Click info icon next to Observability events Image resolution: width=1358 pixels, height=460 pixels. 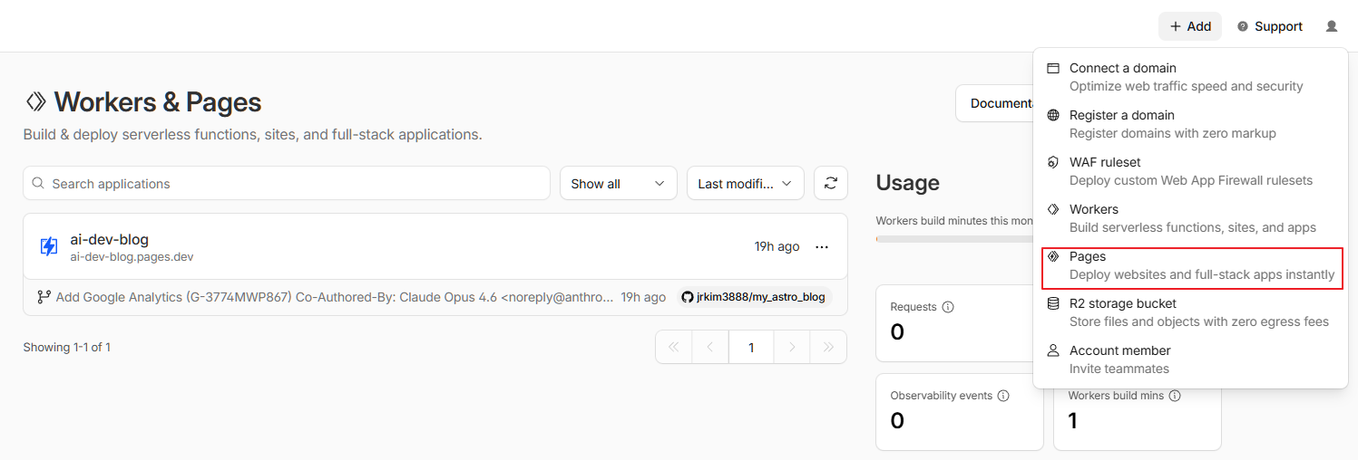point(1003,396)
